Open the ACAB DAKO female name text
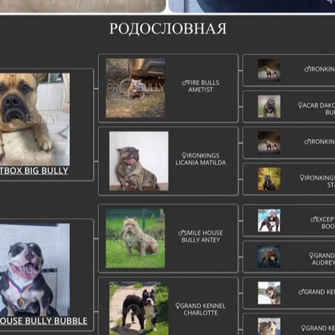Viewport: 335px width, 335px height. [317, 109]
